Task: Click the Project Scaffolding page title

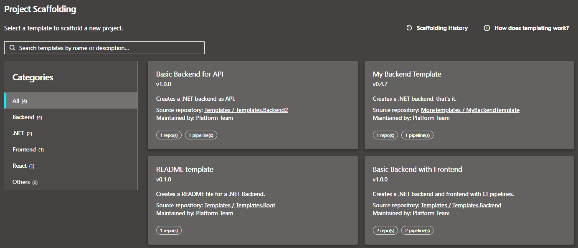Action: click(40, 9)
